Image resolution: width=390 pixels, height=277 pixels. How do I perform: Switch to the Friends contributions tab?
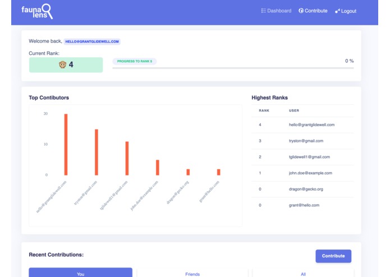[x=192, y=273]
